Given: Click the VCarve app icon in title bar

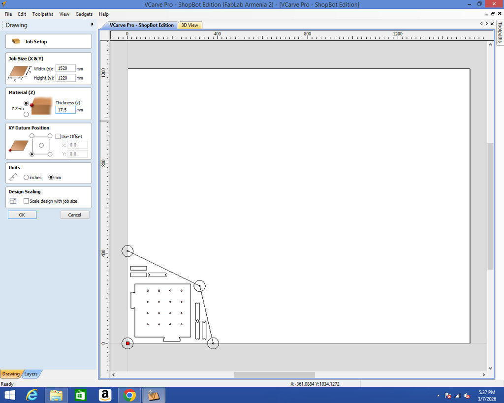Looking at the screenshot, I should tap(4, 4).
